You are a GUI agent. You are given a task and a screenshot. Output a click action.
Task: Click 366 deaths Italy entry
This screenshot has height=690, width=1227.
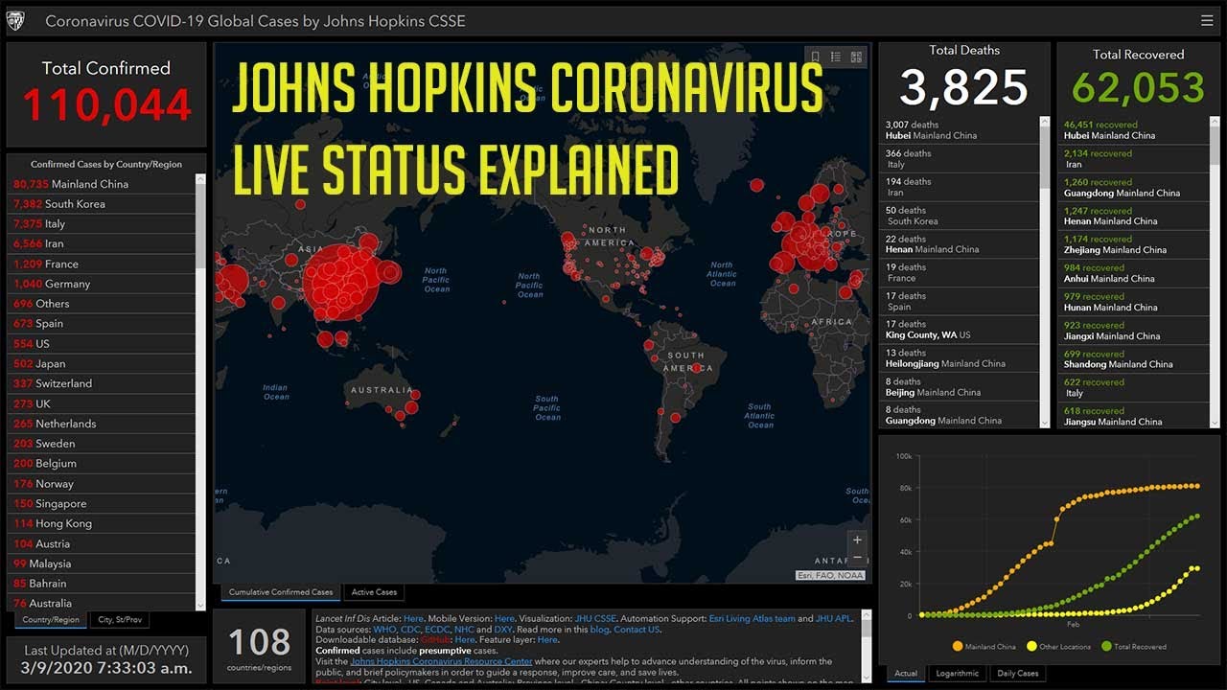coord(960,159)
